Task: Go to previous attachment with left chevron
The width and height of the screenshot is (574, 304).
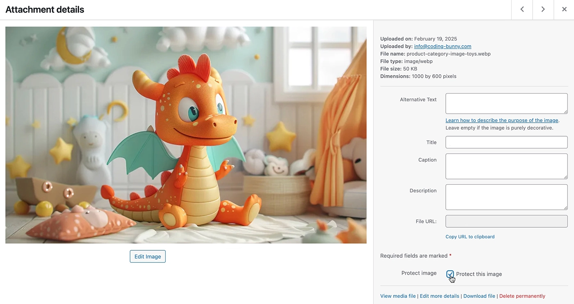Action: [x=522, y=9]
